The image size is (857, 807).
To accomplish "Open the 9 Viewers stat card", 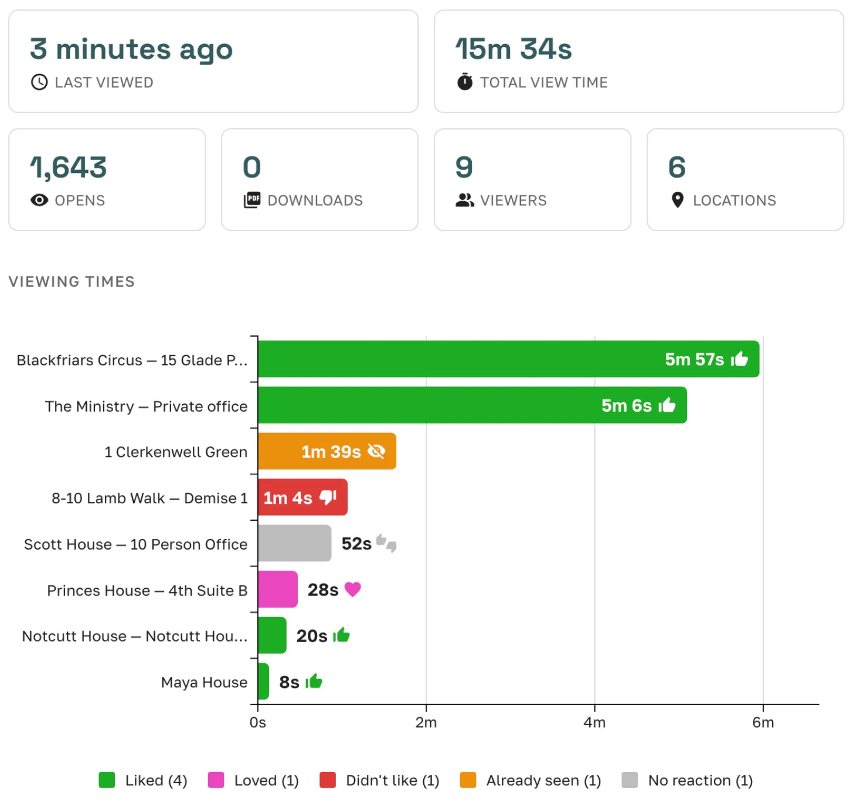I will (x=531, y=179).
